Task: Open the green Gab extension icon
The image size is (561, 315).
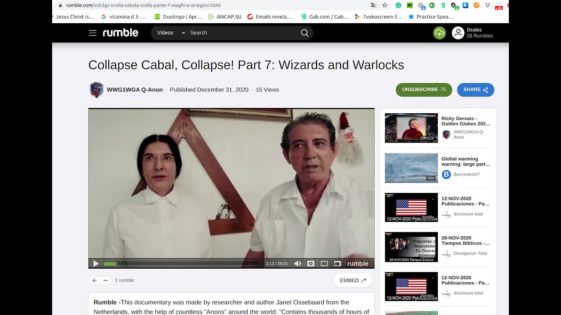Action: point(443,5)
